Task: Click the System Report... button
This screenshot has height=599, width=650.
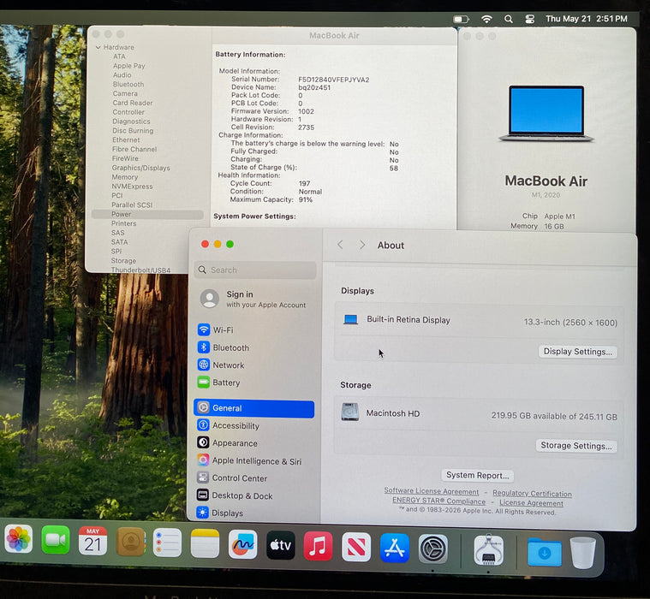Action: (478, 475)
